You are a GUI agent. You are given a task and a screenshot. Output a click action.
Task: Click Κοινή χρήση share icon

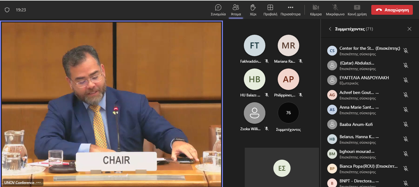pos(357,10)
